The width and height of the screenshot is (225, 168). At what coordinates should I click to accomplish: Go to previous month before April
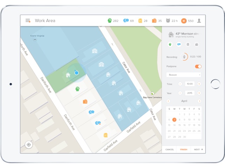(168, 101)
